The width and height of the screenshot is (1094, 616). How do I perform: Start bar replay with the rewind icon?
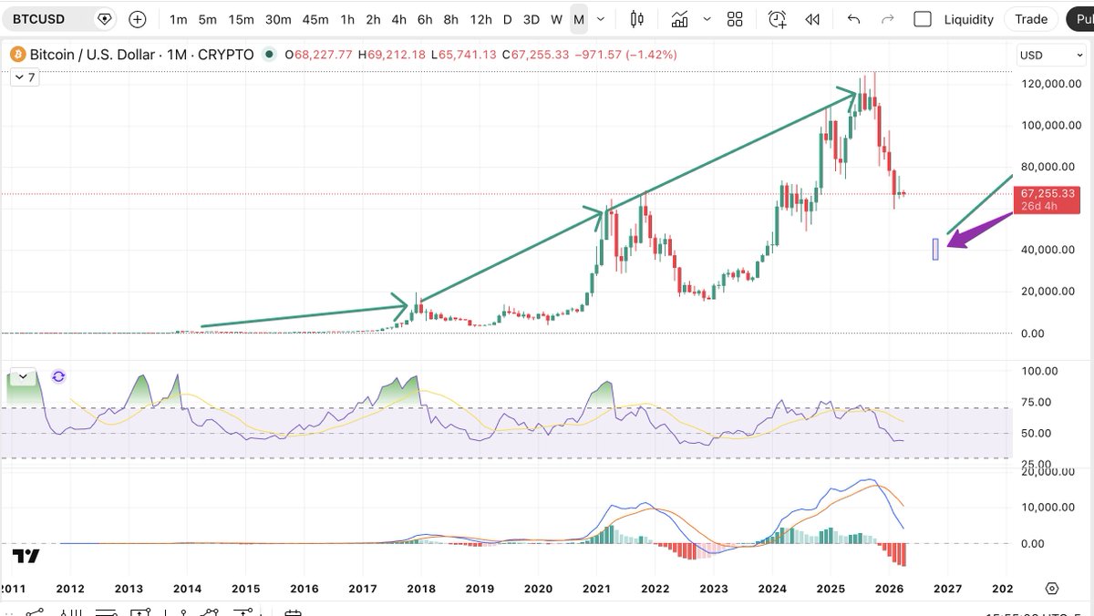[x=812, y=18]
